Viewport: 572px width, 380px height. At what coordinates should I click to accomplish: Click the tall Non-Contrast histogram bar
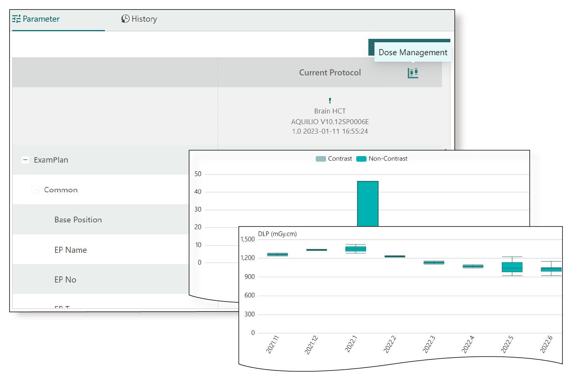(368, 204)
